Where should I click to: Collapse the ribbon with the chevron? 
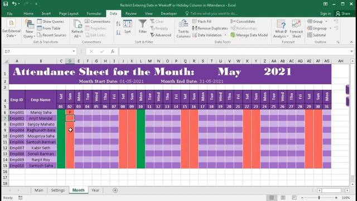351,42
